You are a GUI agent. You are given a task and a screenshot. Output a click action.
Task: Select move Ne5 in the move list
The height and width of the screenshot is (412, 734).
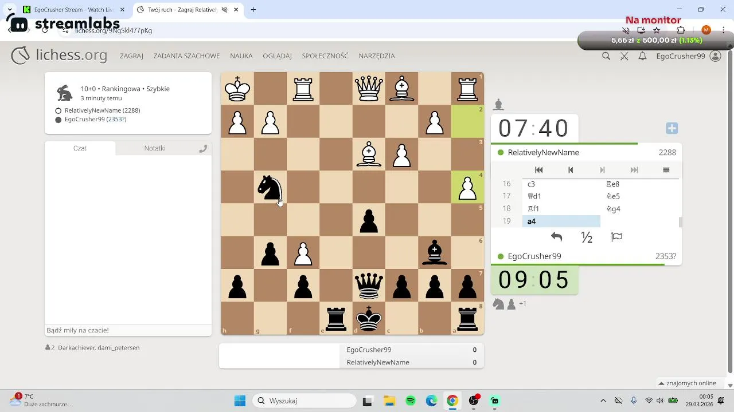tap(639, 196)
